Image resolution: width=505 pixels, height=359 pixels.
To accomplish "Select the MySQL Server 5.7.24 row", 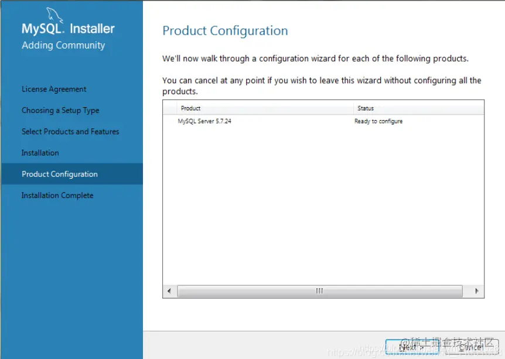I will (323, 121).
